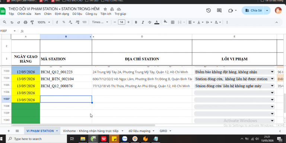Viewport: 286px width, 143px height.
Task: Open the Trợ giúp menu
Action: (120, 14)
